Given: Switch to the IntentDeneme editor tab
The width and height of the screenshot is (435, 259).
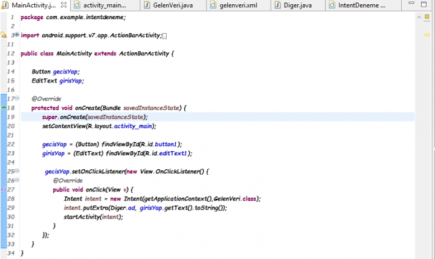Looking at the screenshot, I should tap(362, 5).
